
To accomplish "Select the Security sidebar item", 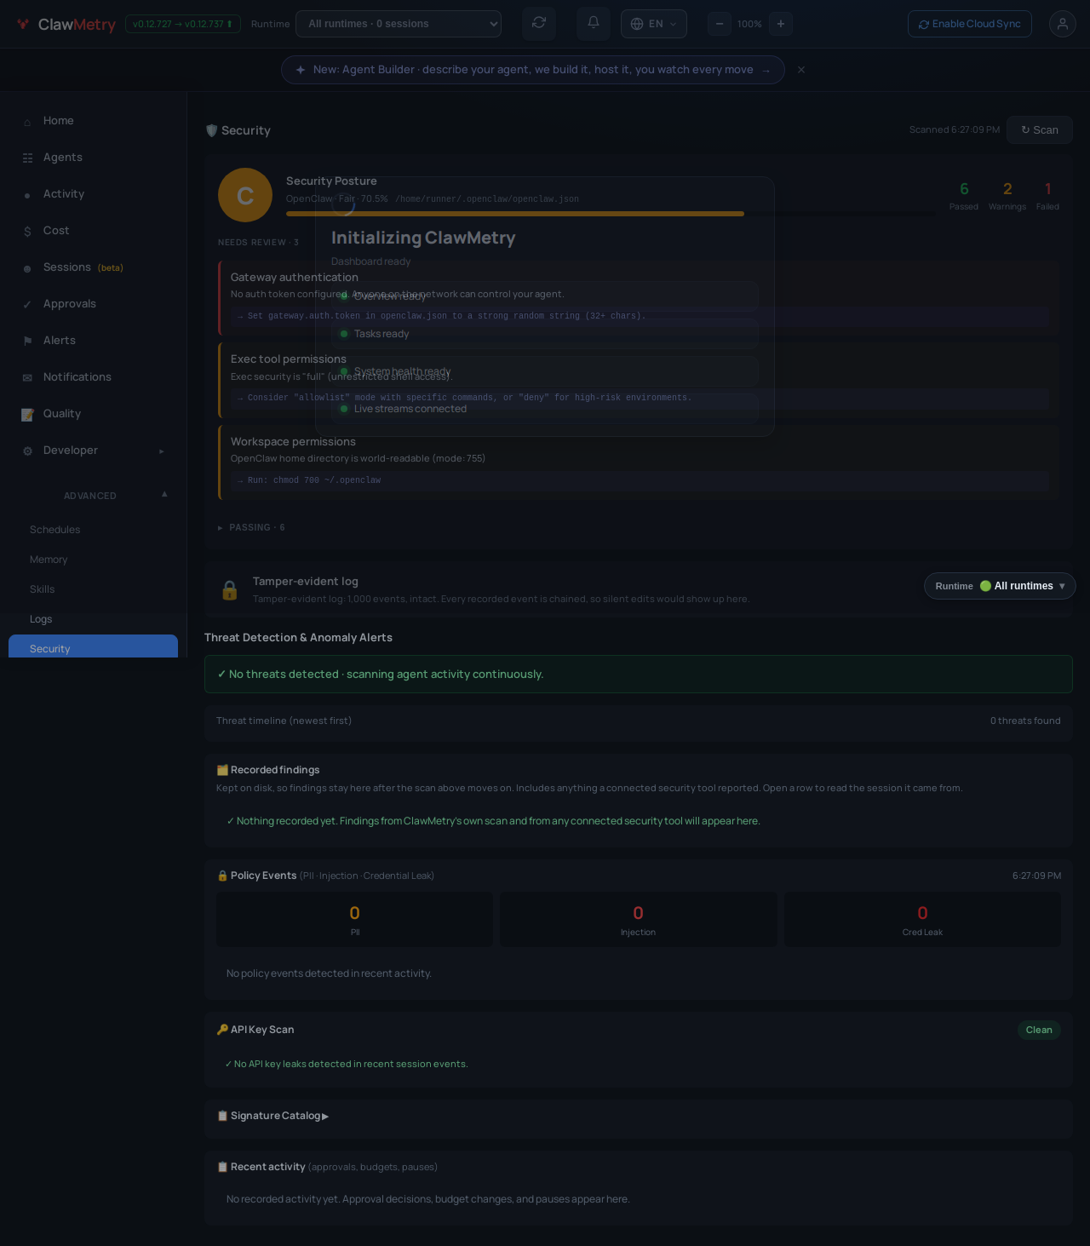I will (x=93, y=646).
